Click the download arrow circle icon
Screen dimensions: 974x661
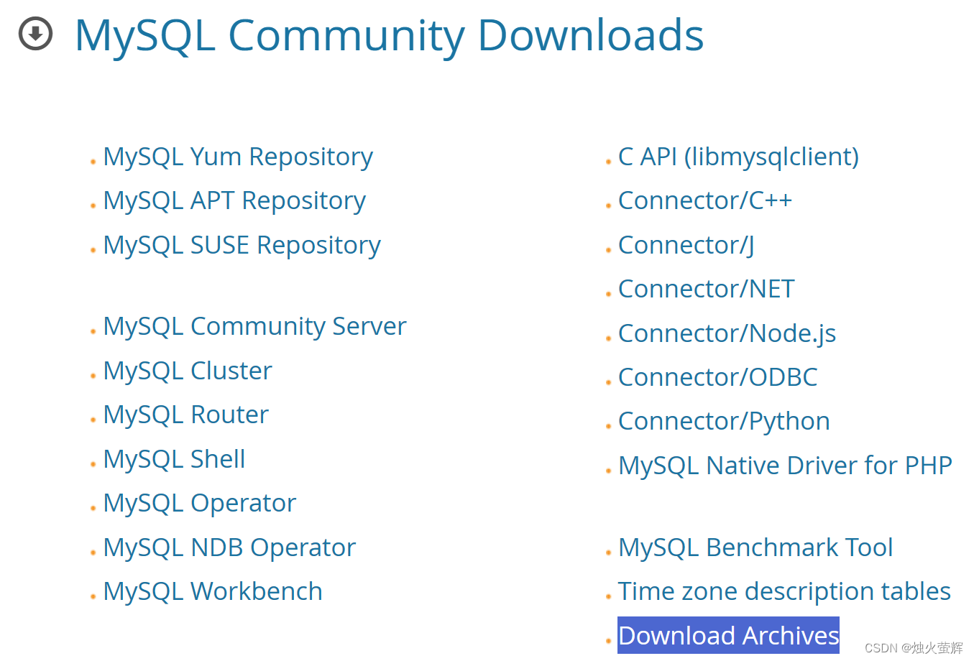click(x=35, y=33)
